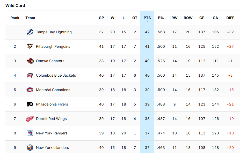
Task: Click the Columbus Blue Jackets logo
Action: click(30, 76)
